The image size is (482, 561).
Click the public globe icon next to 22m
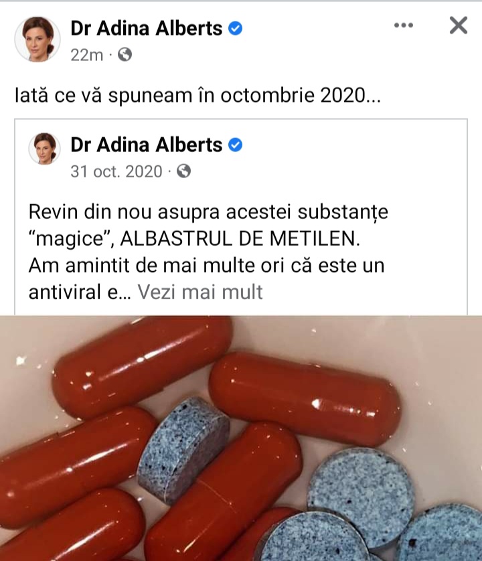point(125,55)
